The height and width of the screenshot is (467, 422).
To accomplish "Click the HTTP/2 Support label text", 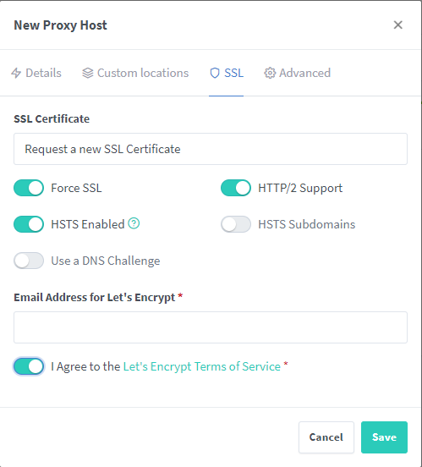I will pos(300,188).
